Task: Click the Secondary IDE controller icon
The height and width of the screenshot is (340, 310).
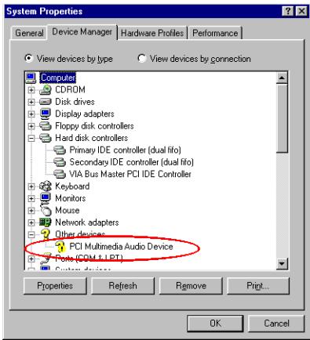Action: (60, 162)
